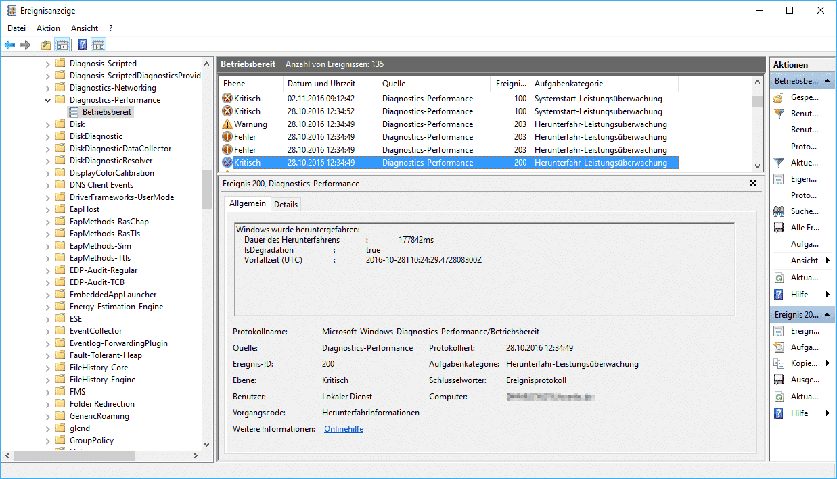Viewport: 837px width, 479px height.
Task: Sort by the Aufgabenkategorie column header
Action: click(x=604, y=84)
